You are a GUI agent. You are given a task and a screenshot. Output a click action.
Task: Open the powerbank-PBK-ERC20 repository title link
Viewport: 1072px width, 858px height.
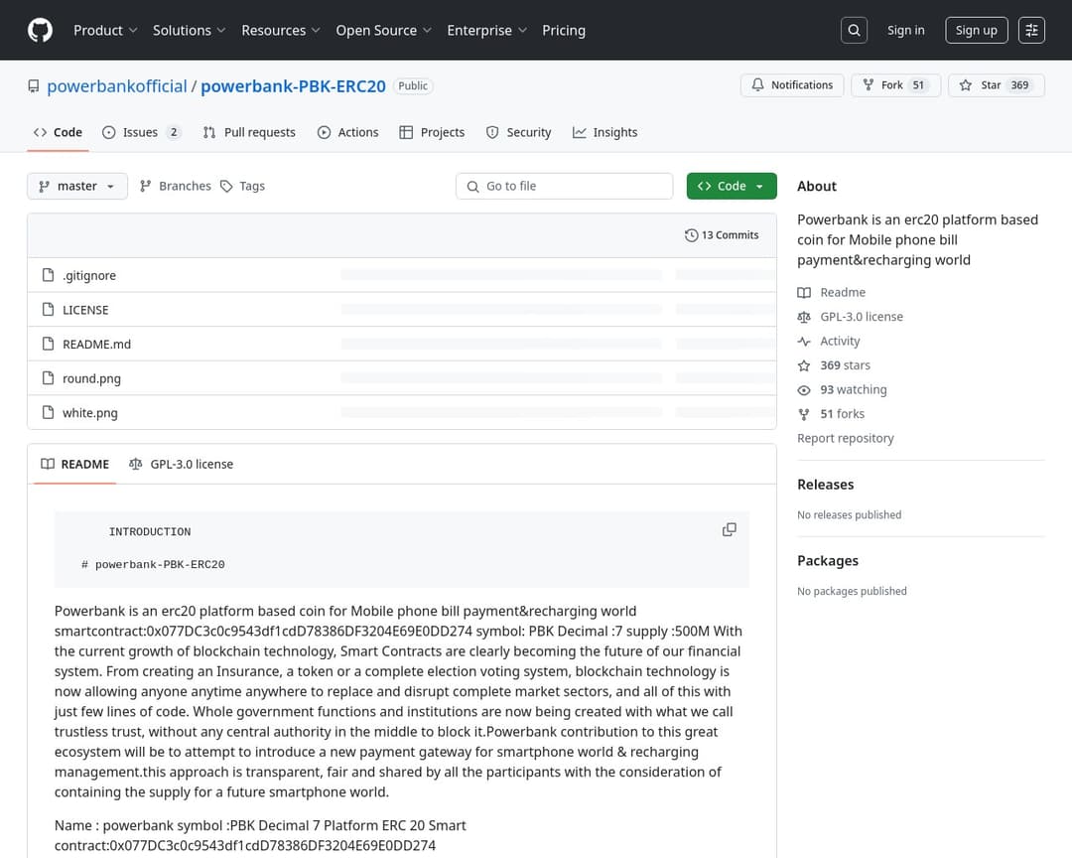tap(293, 86)
